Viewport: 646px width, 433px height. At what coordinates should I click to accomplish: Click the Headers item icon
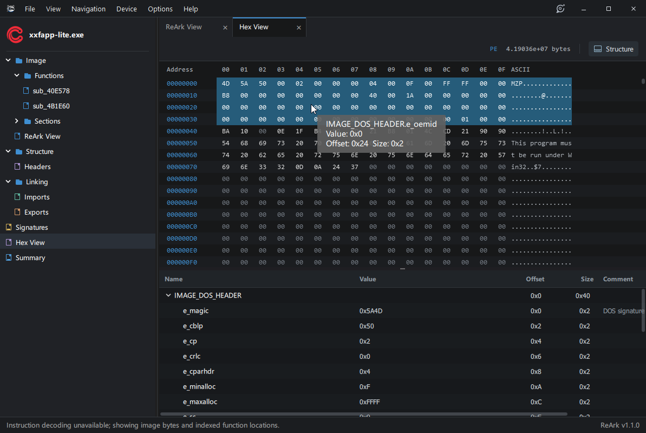point(17,166)
